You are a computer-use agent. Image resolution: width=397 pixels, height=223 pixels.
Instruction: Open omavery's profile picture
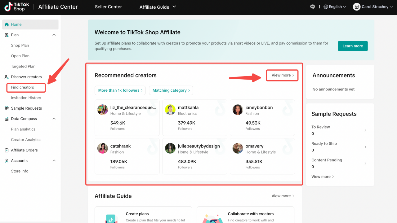click(238, 148)
